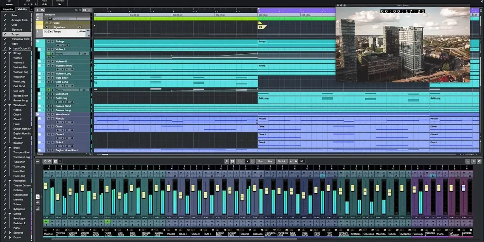
Task: Collapse the Woodwinds group in Visibility list
Action: [10, 105]
